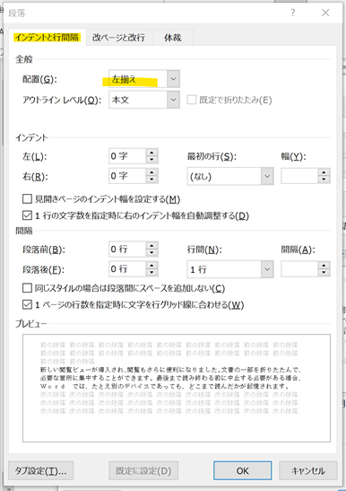Decrease 幅 value with down arrow

[x=324, y=180]
